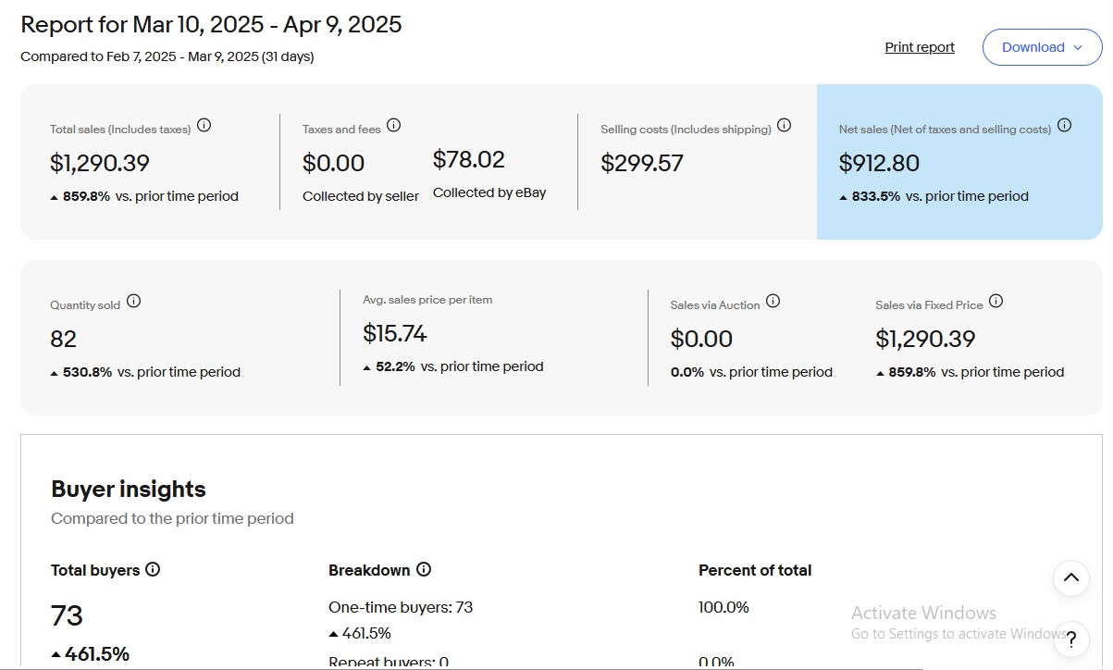Screen dimensions: 1113x670
Task: Open the Download dropdown
Action: [1042, 47]
